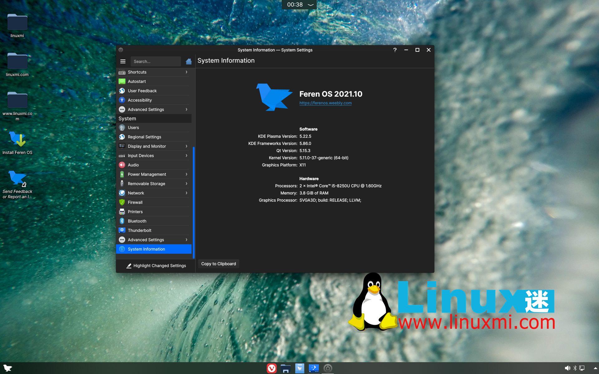Open the file manager from taskbar

(285, 368)
